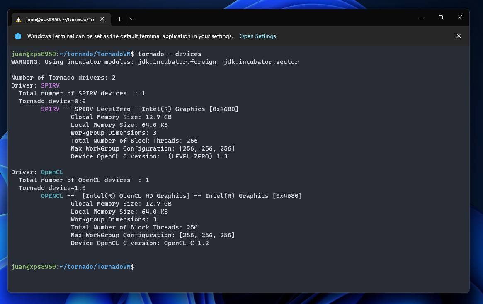Screen dimensions: 483x304
Task: Open a new terminal tab with plus
Action: pos(119,19)
